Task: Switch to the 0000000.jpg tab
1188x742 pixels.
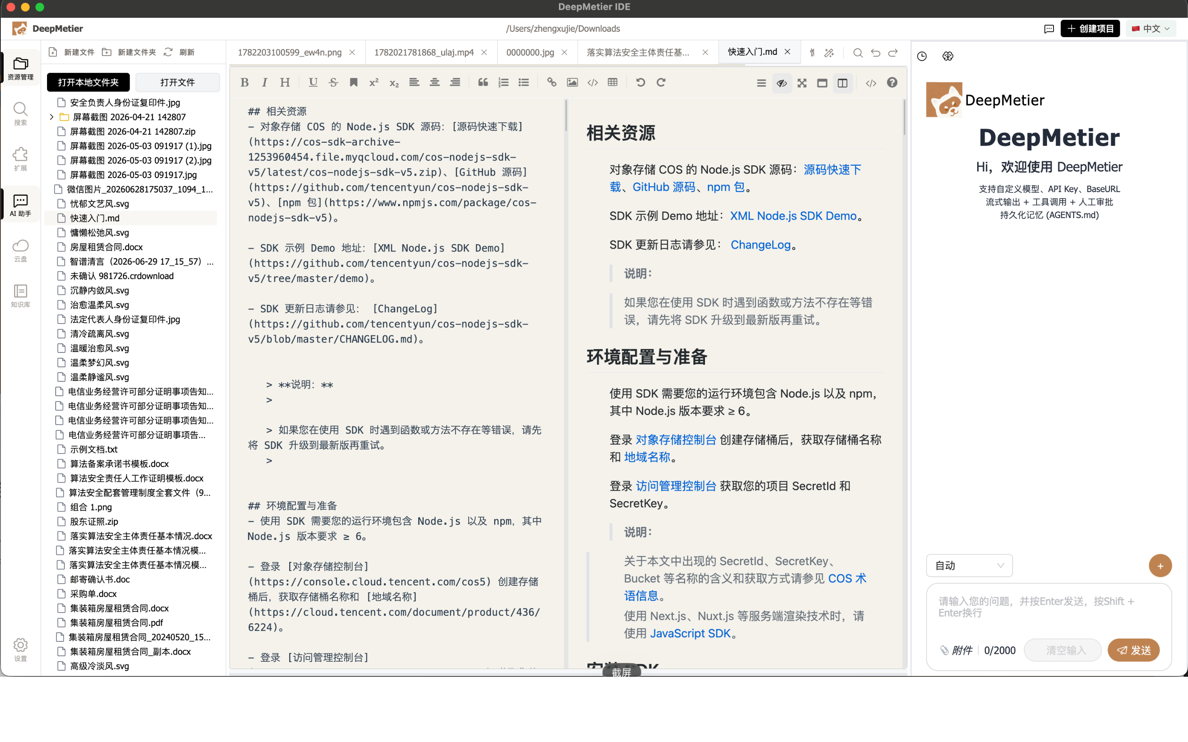Action: [x=530, y=52]
